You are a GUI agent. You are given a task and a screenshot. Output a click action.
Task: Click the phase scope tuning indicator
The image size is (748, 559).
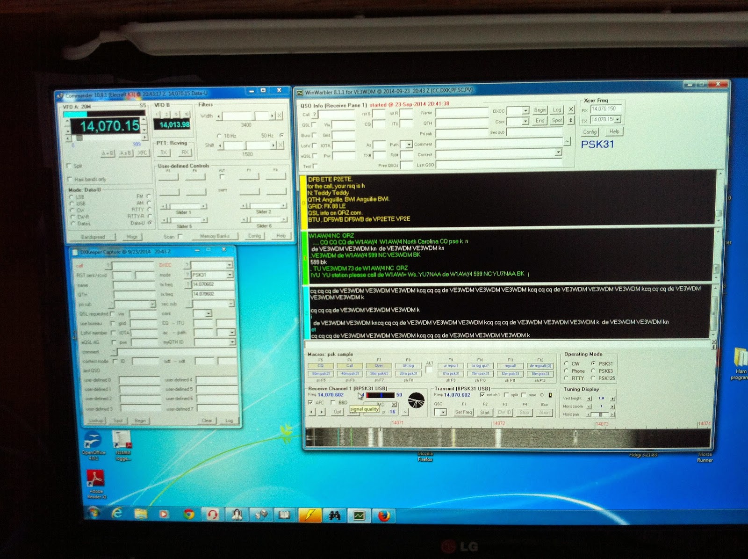pyautogui.click(x=416, y=400)
